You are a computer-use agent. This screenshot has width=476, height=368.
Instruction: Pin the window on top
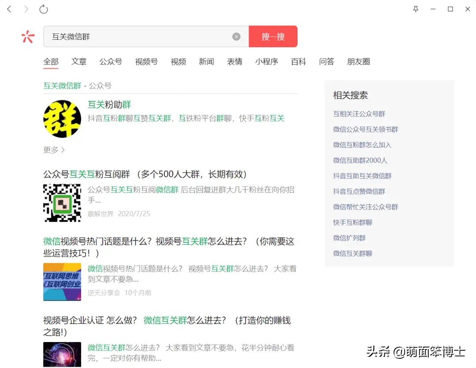(416, 9)
